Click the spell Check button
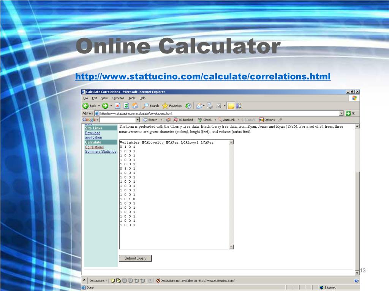Screen dimensions: 389x291 [x=205, y=120]
